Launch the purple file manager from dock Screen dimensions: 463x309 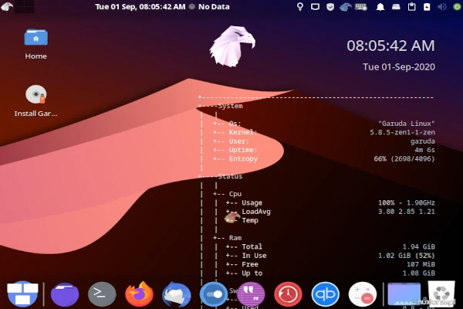pos(65,294)
